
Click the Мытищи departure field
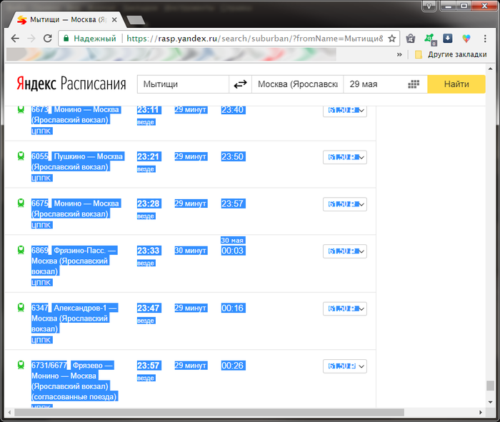[183, 84]
